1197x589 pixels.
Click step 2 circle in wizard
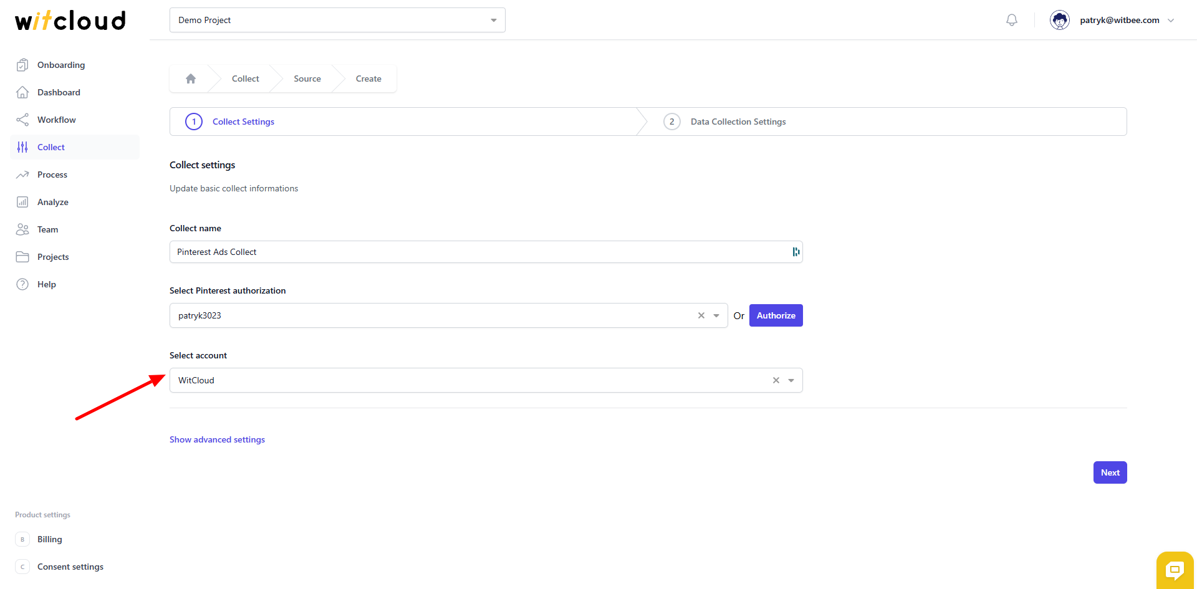click(671, 122)
